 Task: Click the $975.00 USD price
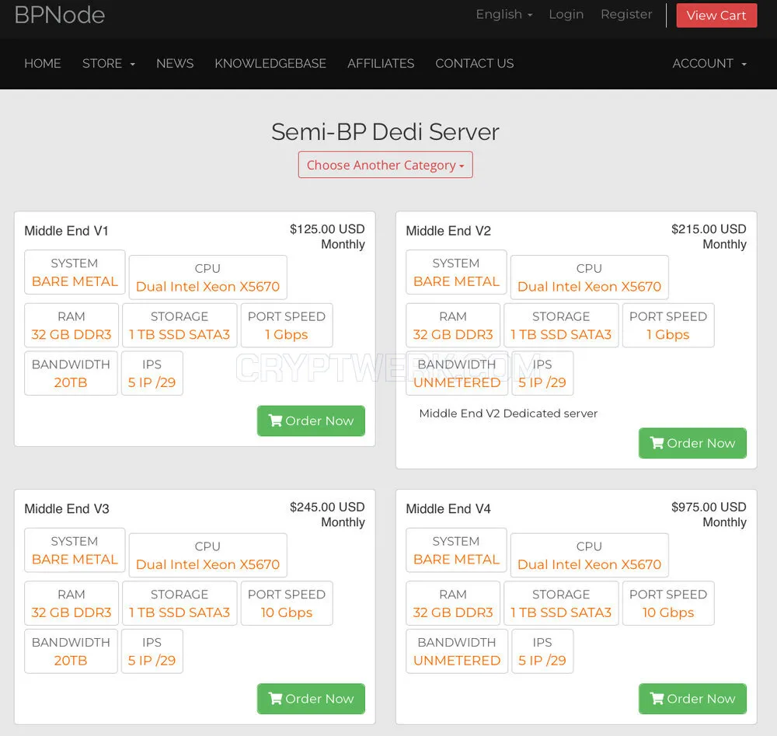coord(709,507)
